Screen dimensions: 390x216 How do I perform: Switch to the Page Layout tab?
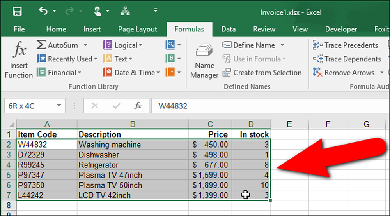(x=138, y=29)
